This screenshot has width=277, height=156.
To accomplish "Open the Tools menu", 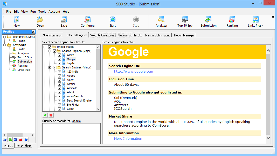I will [42, 12].
